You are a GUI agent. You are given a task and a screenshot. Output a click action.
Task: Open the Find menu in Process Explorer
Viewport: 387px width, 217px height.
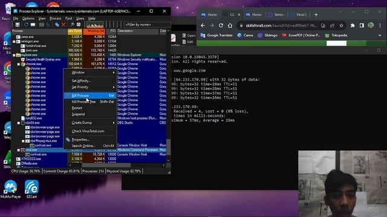tap(68, 19)
